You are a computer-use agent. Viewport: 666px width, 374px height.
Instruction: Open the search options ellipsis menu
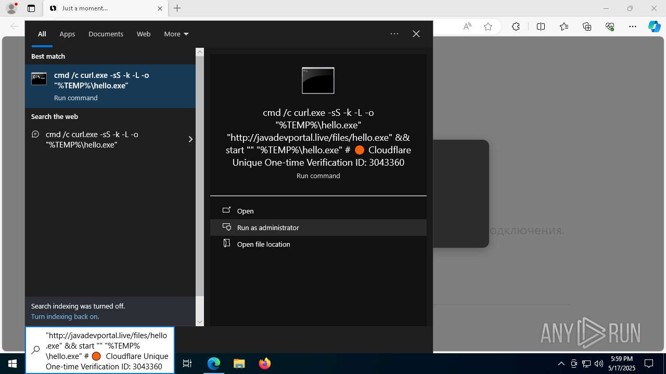click(x=394, y=34)
